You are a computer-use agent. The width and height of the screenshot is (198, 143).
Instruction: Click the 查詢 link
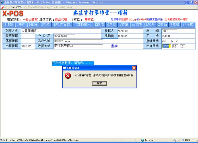[x=114, y=46]
